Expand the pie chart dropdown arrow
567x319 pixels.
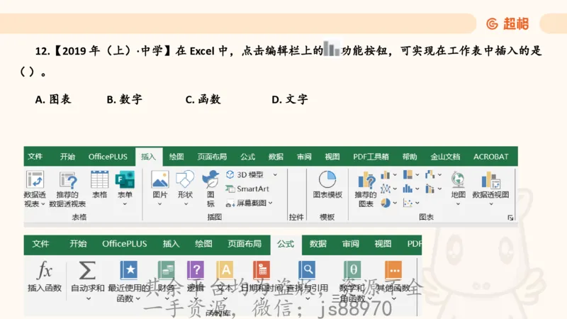coord(395,203)
